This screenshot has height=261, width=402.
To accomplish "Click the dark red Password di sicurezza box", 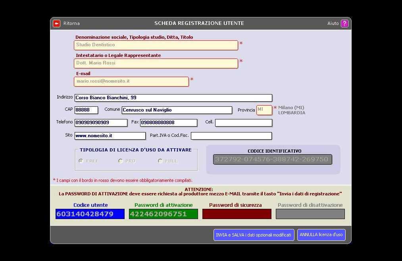I will (x=237, y=214).
